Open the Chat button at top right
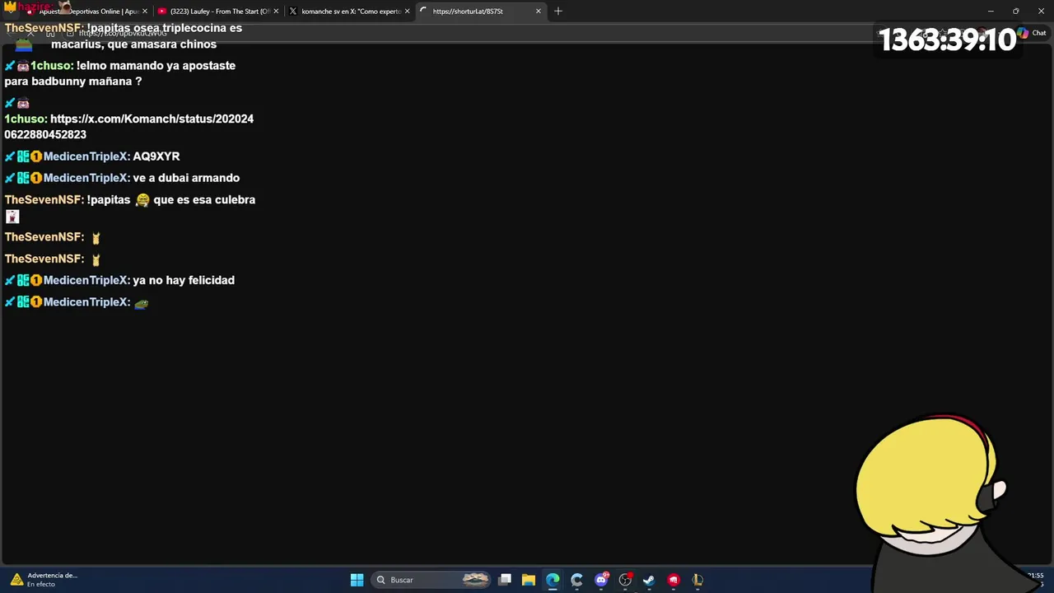 1032,33
